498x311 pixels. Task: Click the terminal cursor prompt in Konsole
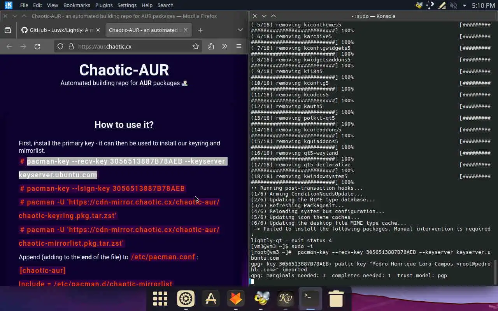[x=252, y=281]
